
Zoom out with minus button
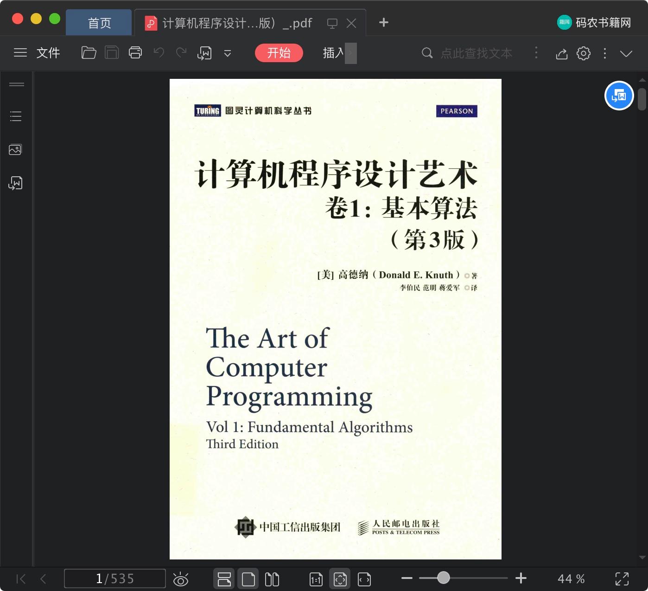(407, 578)
